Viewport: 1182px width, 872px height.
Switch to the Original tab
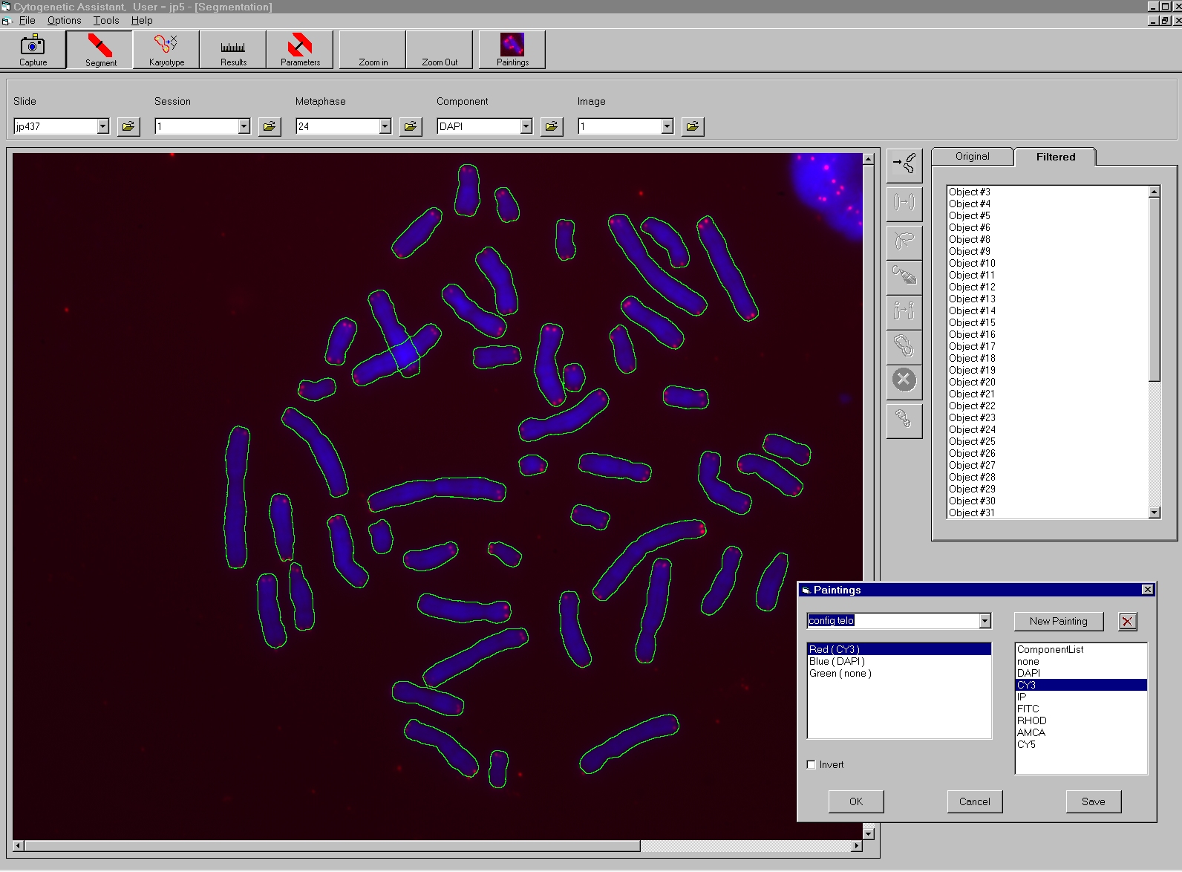tap(972, 156)
